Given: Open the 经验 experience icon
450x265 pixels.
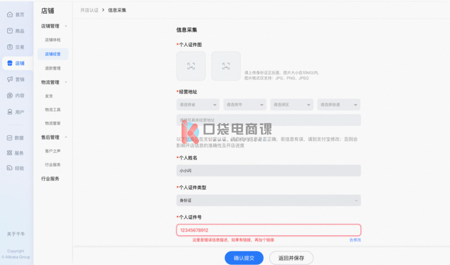Looking at the screenshot, I should click(x=10, y=168).
